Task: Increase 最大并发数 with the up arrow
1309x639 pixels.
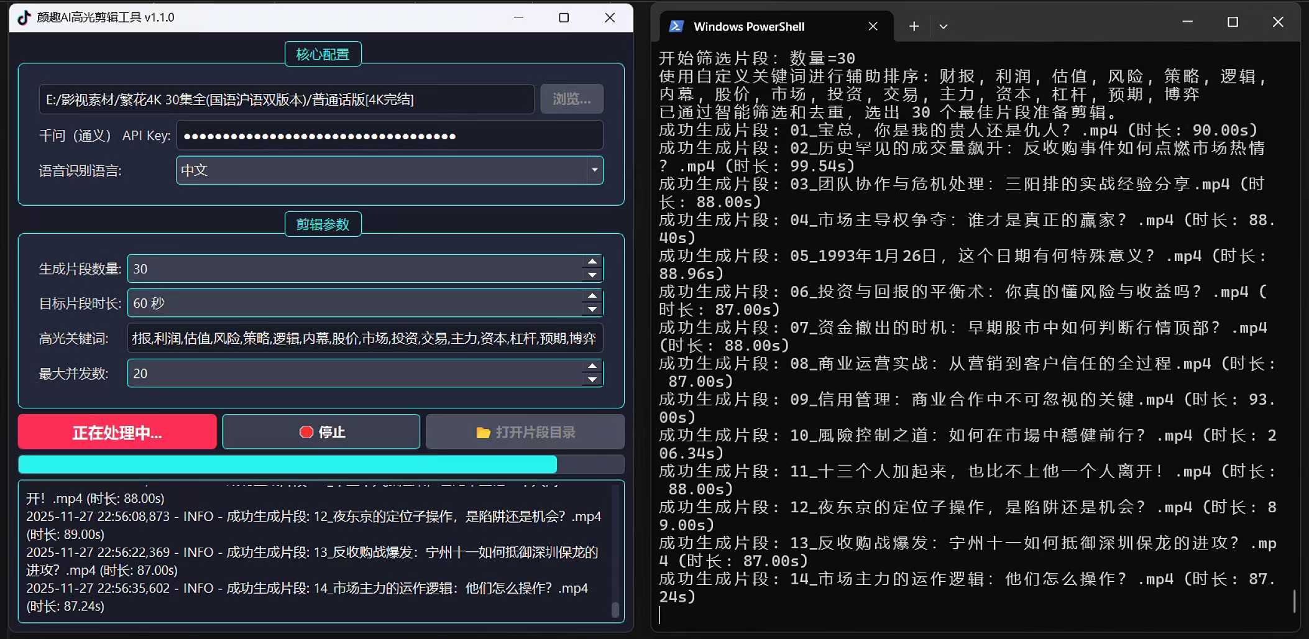Action: coord(592,366)
